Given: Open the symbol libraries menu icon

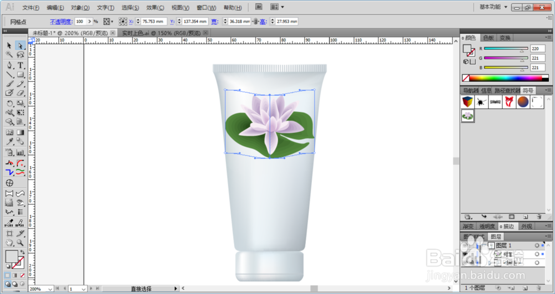Looking at the screenshot, I should 467,216.
